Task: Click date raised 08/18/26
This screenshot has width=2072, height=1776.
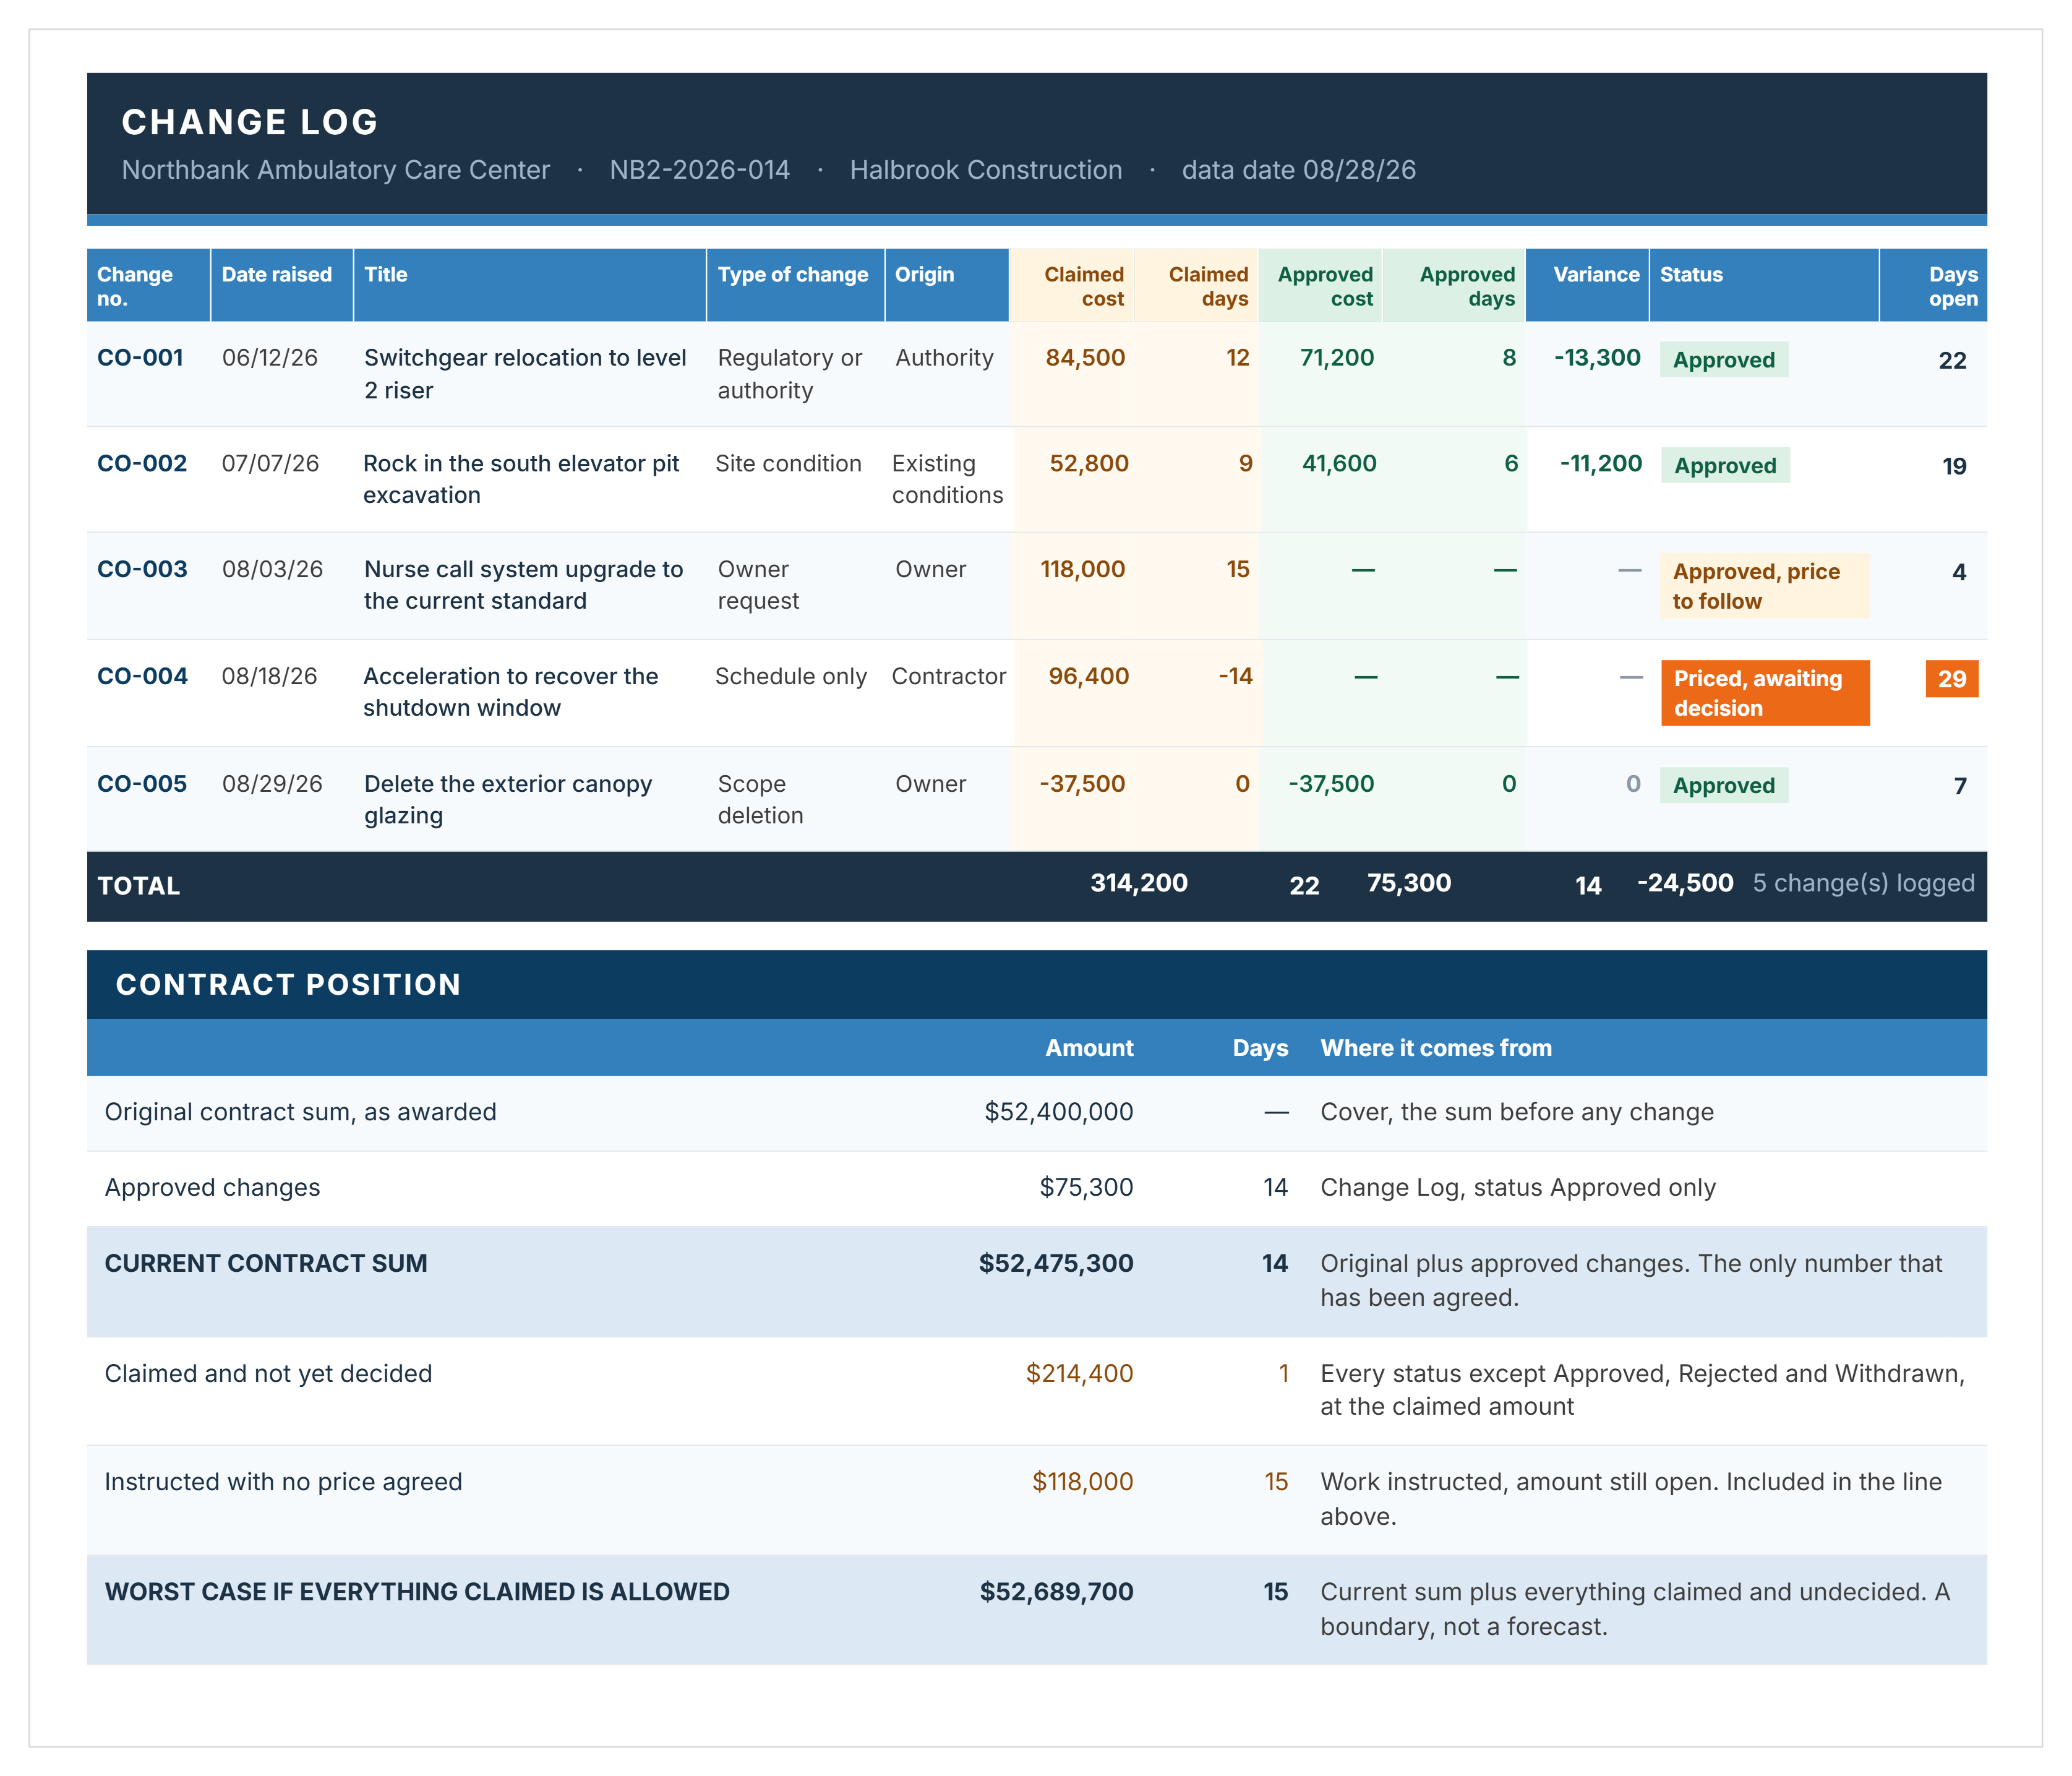Action: [x=269, y=677]
